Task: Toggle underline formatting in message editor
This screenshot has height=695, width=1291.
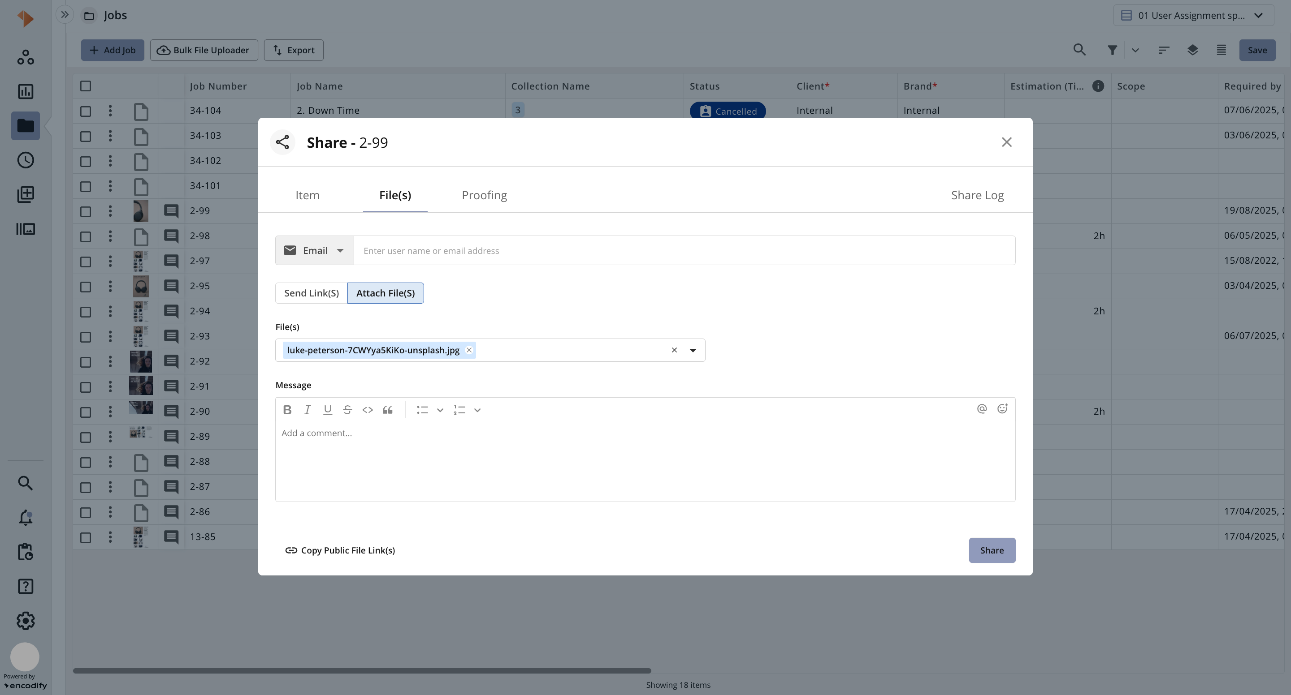Action: pos(327,410)
